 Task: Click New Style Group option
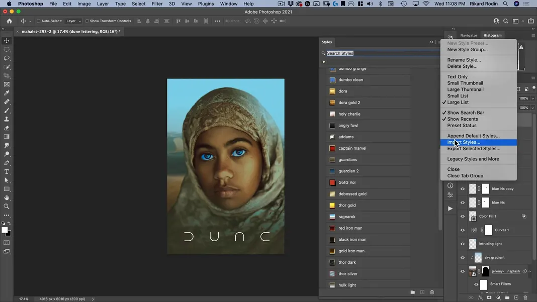479,50
